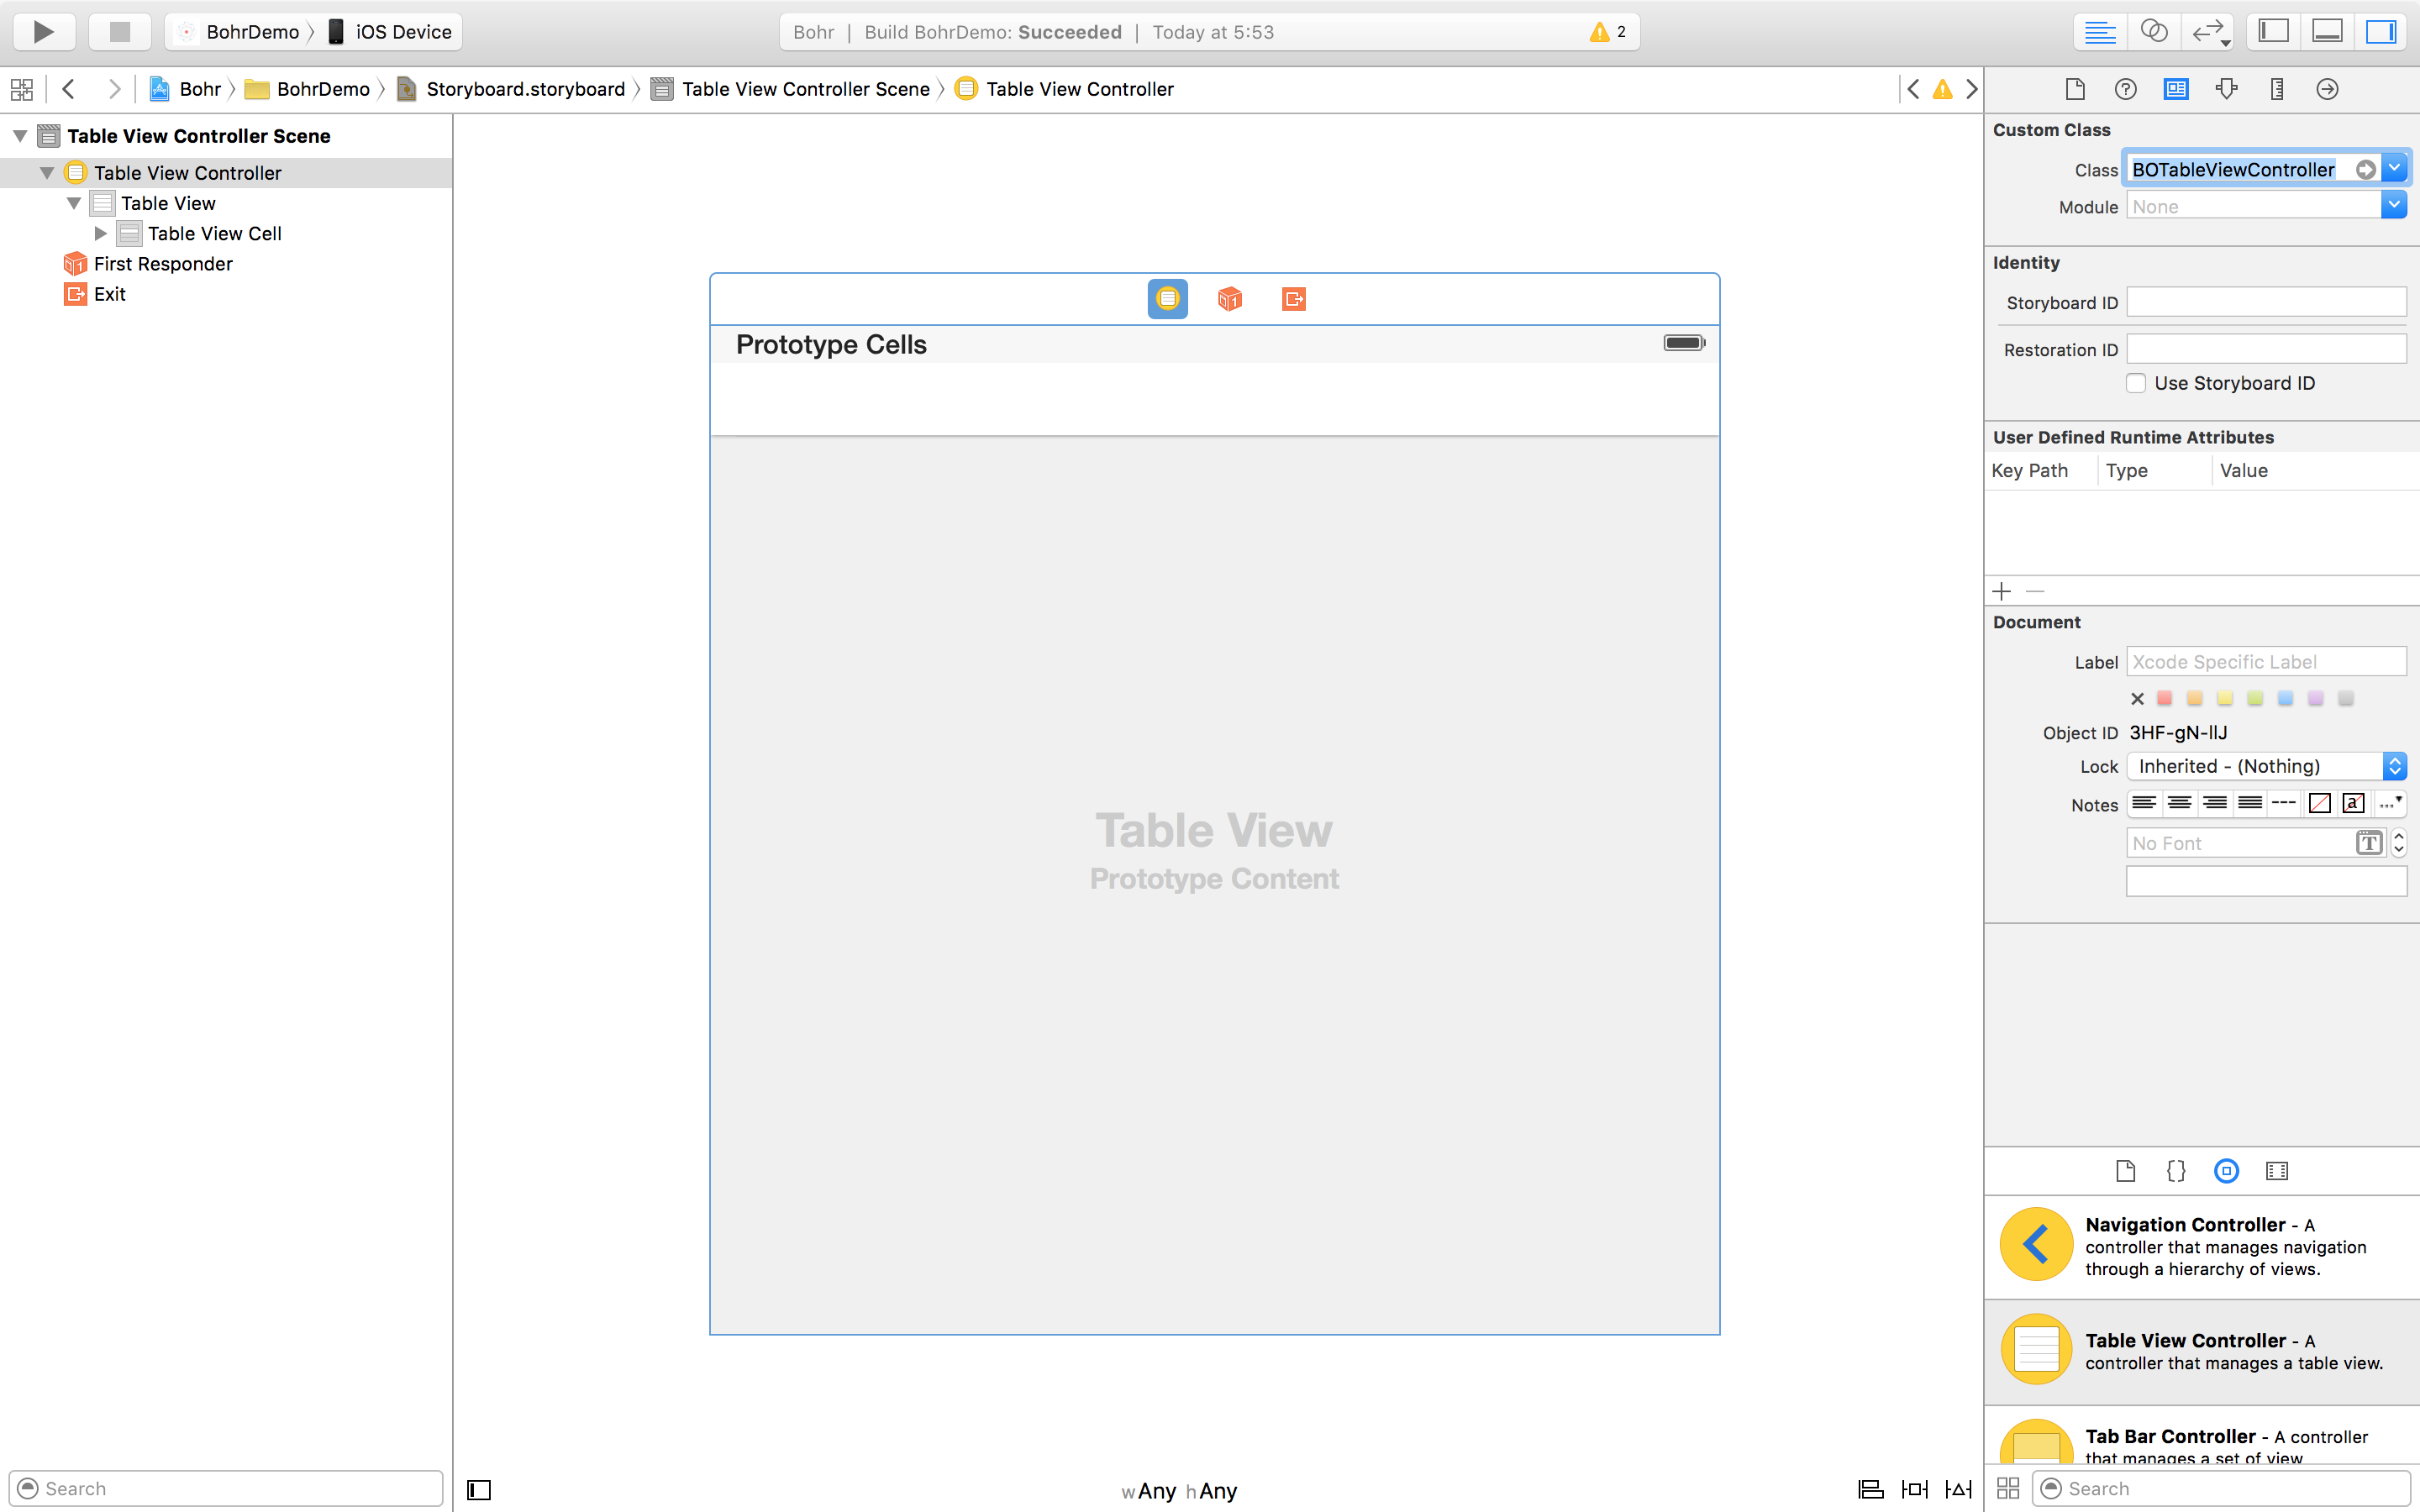This screenshot has width=2420, height=1512.
Task: Open the Version editor
Action: pyautogui.click(x=2209, y=32)
